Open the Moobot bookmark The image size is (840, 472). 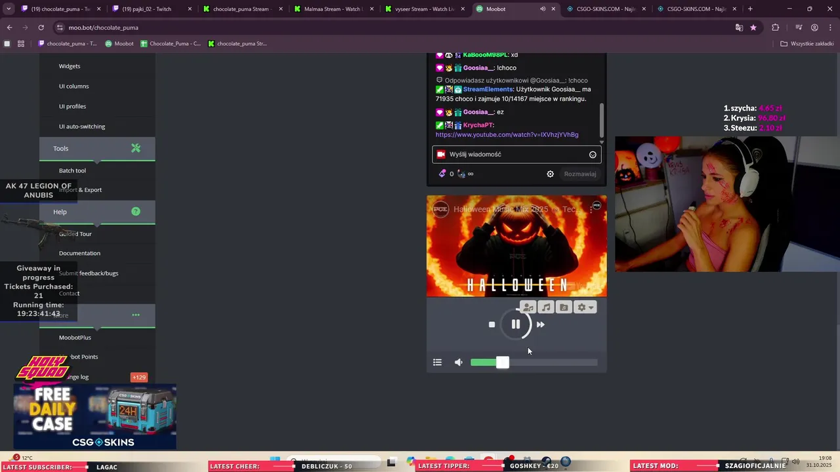(119, 44)
